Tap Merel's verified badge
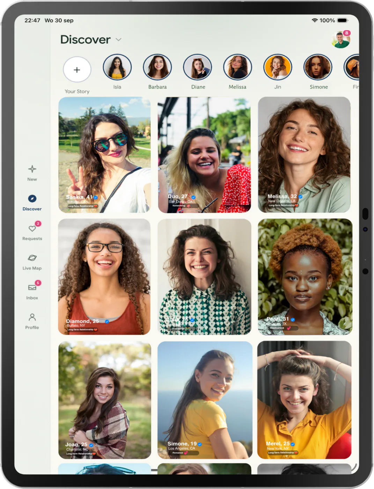The image size is (374, 489). [x=293, y=444]
